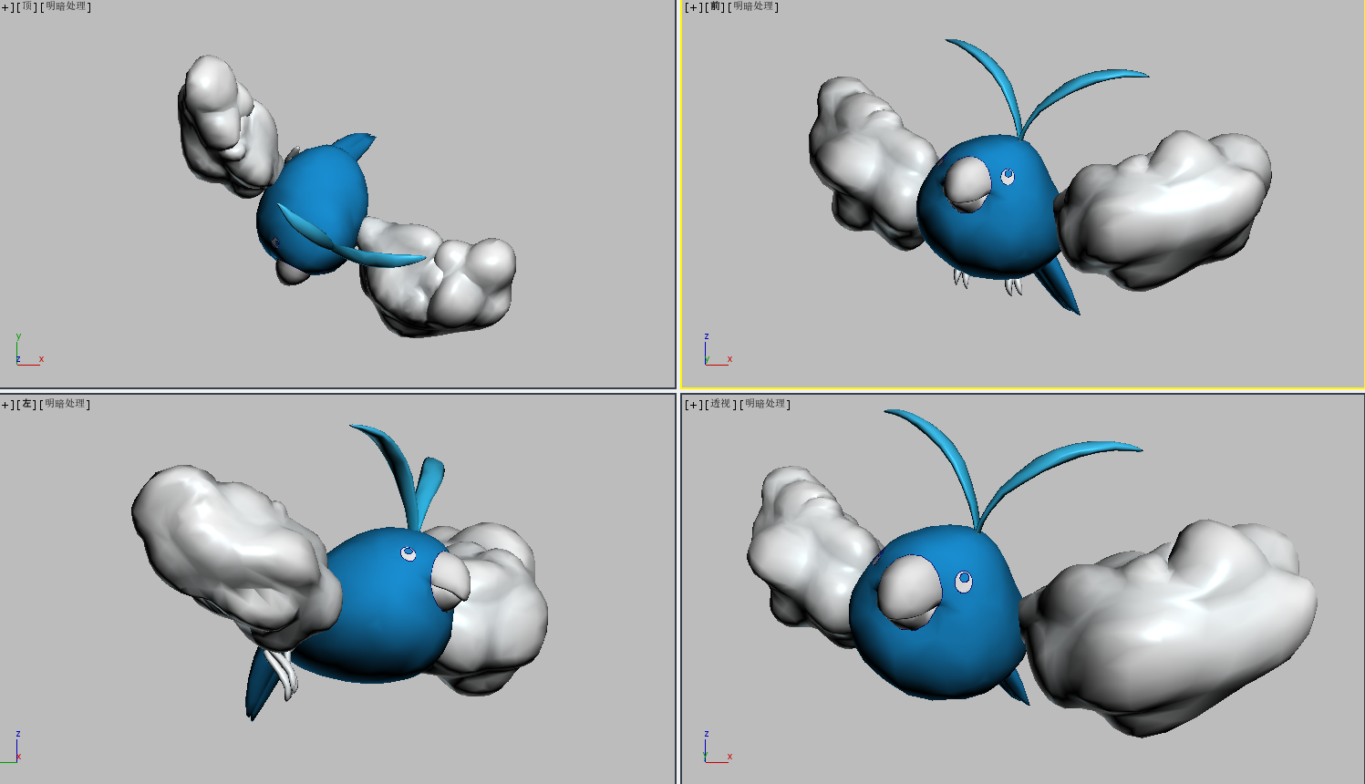Select the bird's eye in the front viewport
This screenshot has width=1365, height=784.
(1008, 176)
